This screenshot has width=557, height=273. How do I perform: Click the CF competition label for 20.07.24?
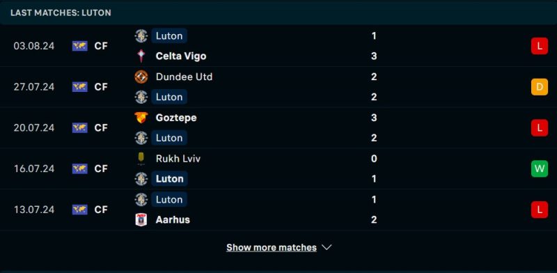tap(101, 127)
